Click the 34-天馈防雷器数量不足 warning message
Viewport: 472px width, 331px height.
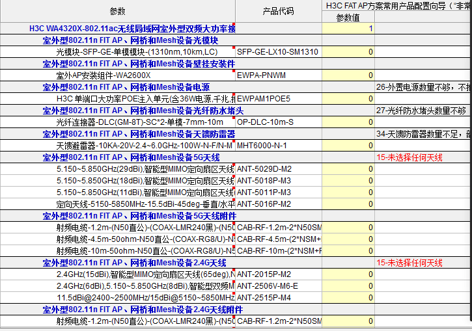[x=423, y=134]
